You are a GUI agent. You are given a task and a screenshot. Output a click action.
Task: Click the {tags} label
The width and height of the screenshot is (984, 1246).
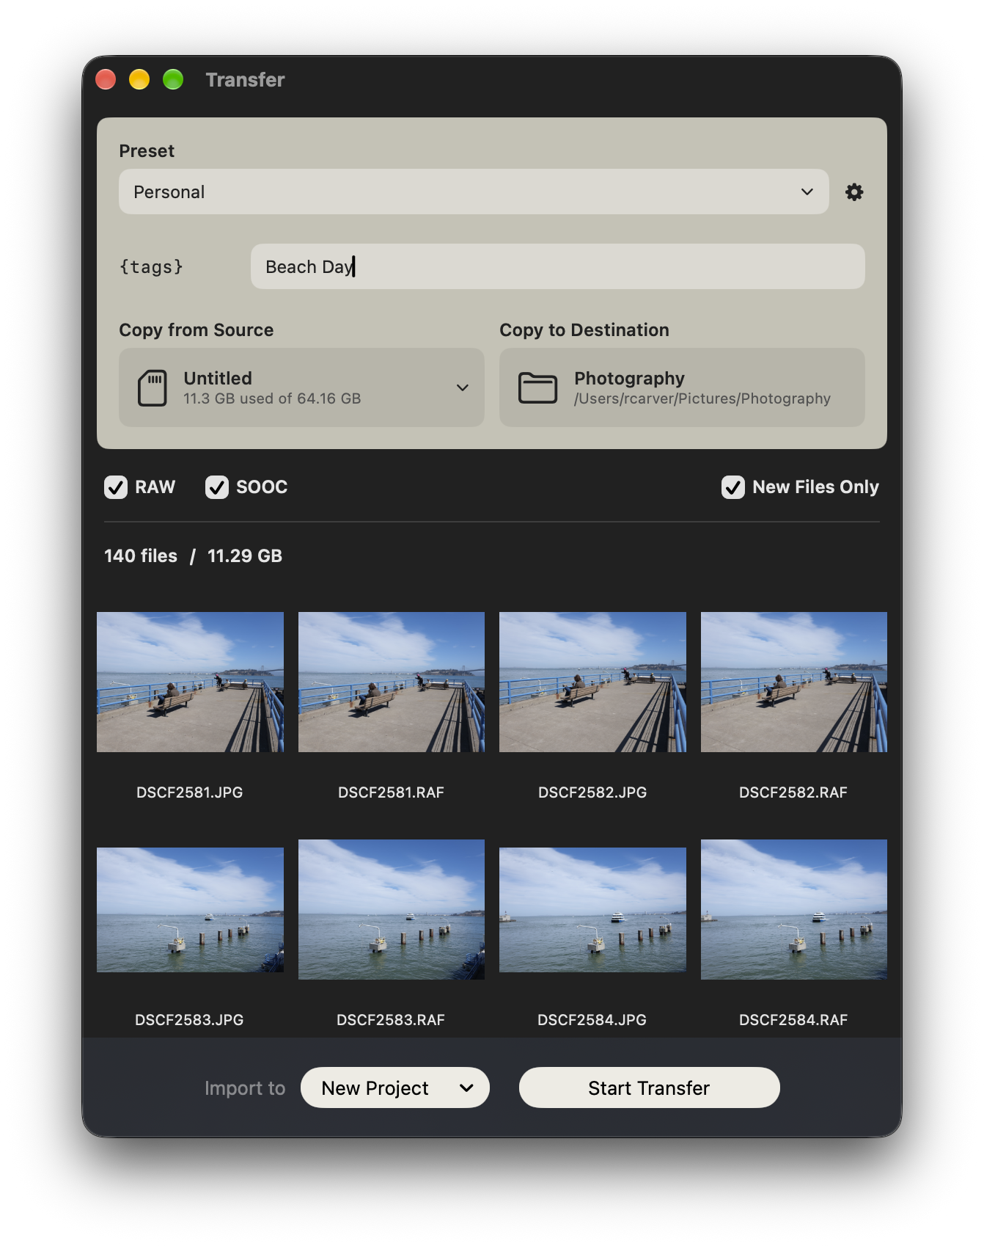pos(151,266)
